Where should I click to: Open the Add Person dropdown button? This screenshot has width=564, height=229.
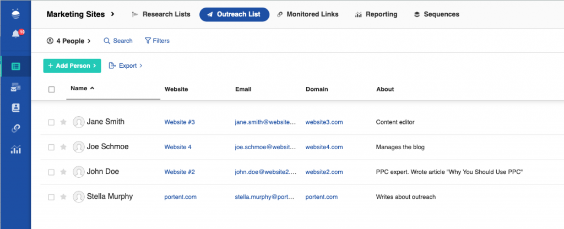[72, 66]
